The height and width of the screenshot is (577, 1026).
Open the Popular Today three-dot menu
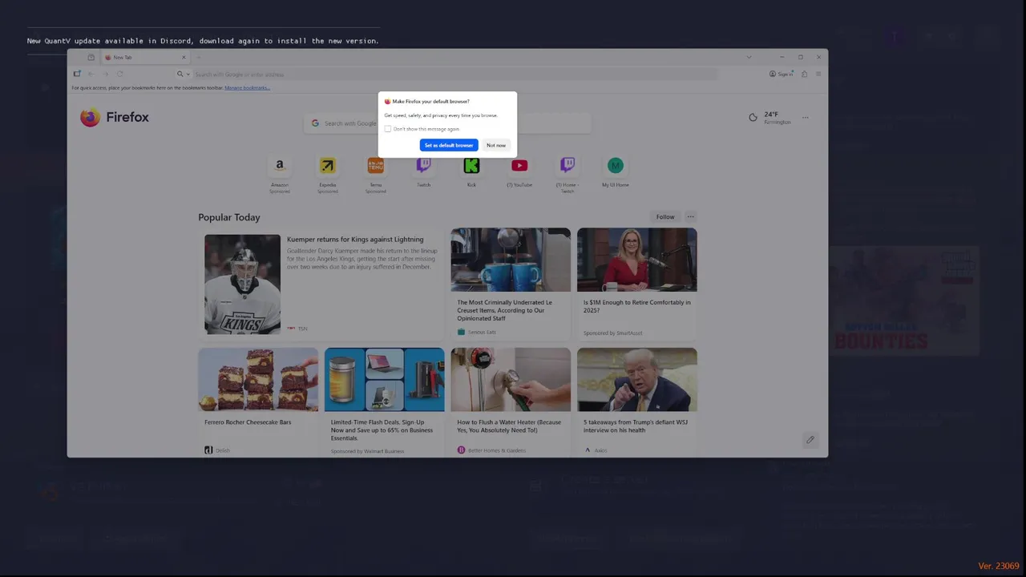click(x=691, y=216)
